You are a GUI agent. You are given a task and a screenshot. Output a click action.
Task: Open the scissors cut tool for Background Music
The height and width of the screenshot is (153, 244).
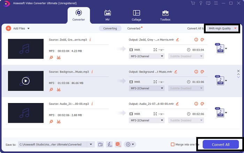59,90
